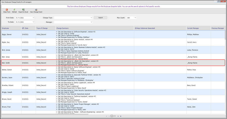The width and height of the screenshot is (227, 119).
Task: Open the From Date picker dropdown
Action: tap(33, 18)
